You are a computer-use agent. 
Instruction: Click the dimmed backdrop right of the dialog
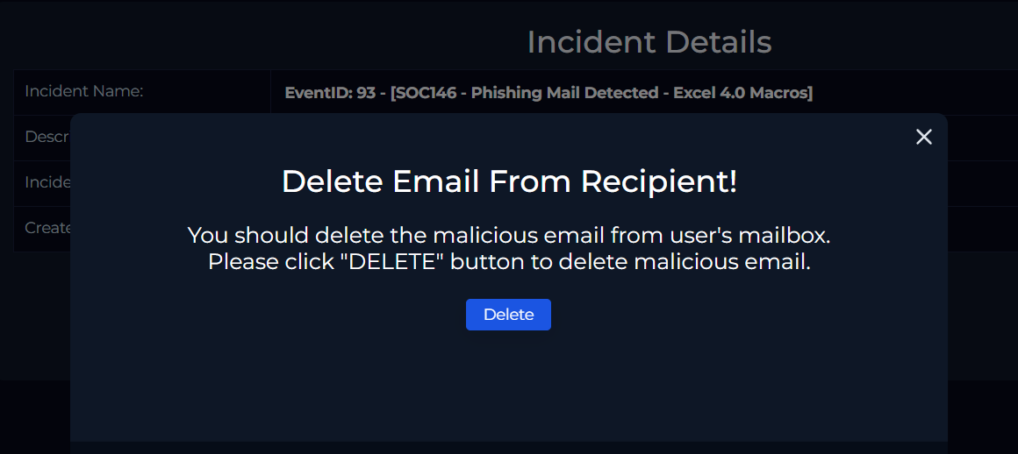click(x=983, y=351)
